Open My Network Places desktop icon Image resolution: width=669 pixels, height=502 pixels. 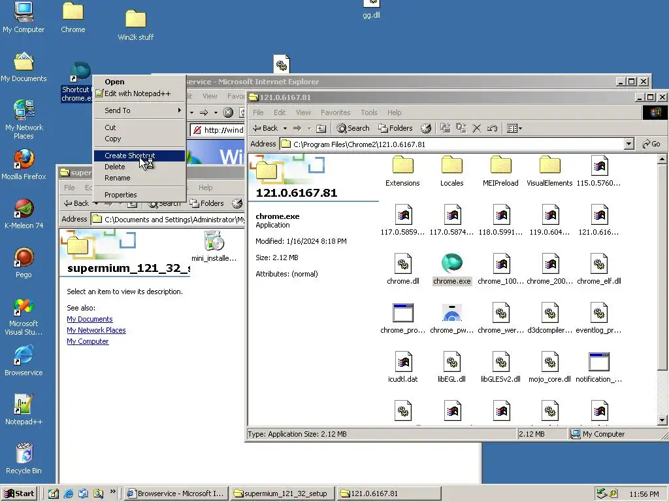pyautogui.click(x=24, y=120)
